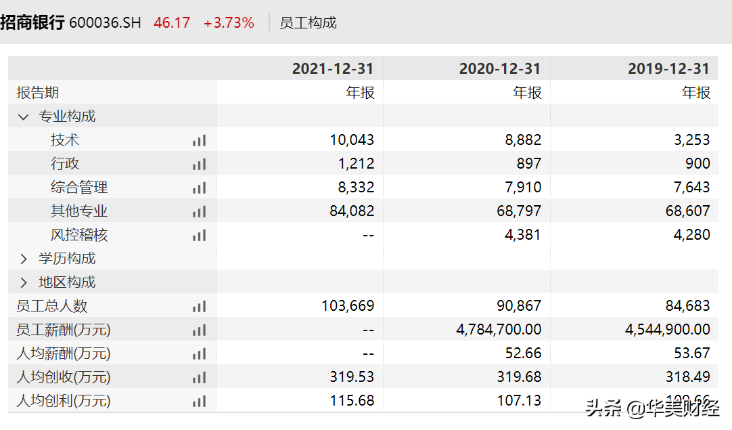Viewport: 732px width, 430px height.
Task: Click the 风控稽核 value 4,381
Action: tap(523, 234)
